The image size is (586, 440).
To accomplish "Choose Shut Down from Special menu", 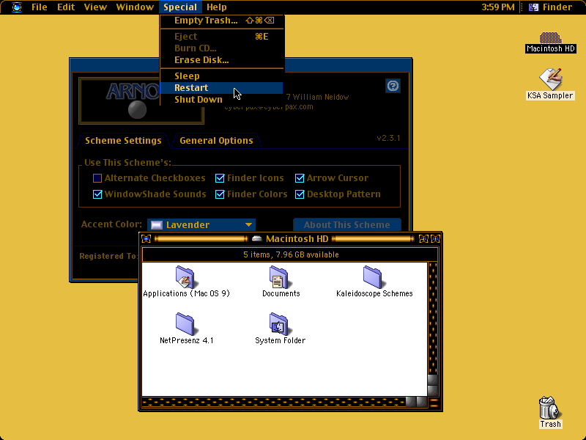I will click(x=222, y=100).
